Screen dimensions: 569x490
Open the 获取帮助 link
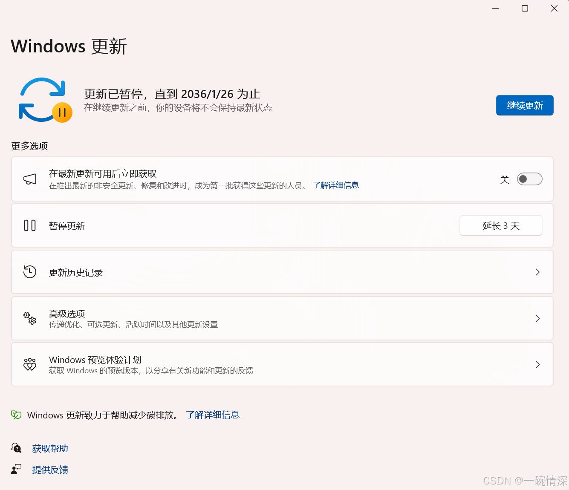coord(50,449)
